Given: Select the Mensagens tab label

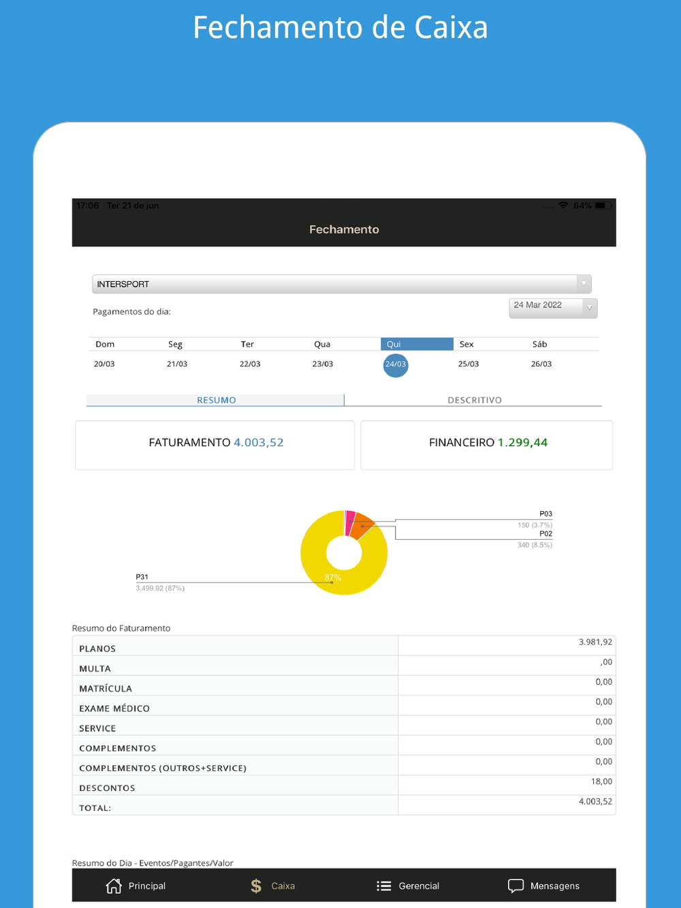Looking at the screenshot, I should pos(555,886).
